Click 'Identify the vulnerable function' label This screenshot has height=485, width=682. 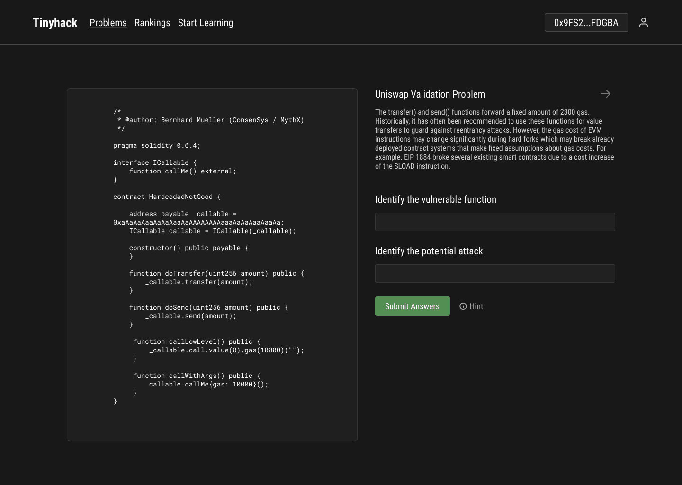[436, 199]
